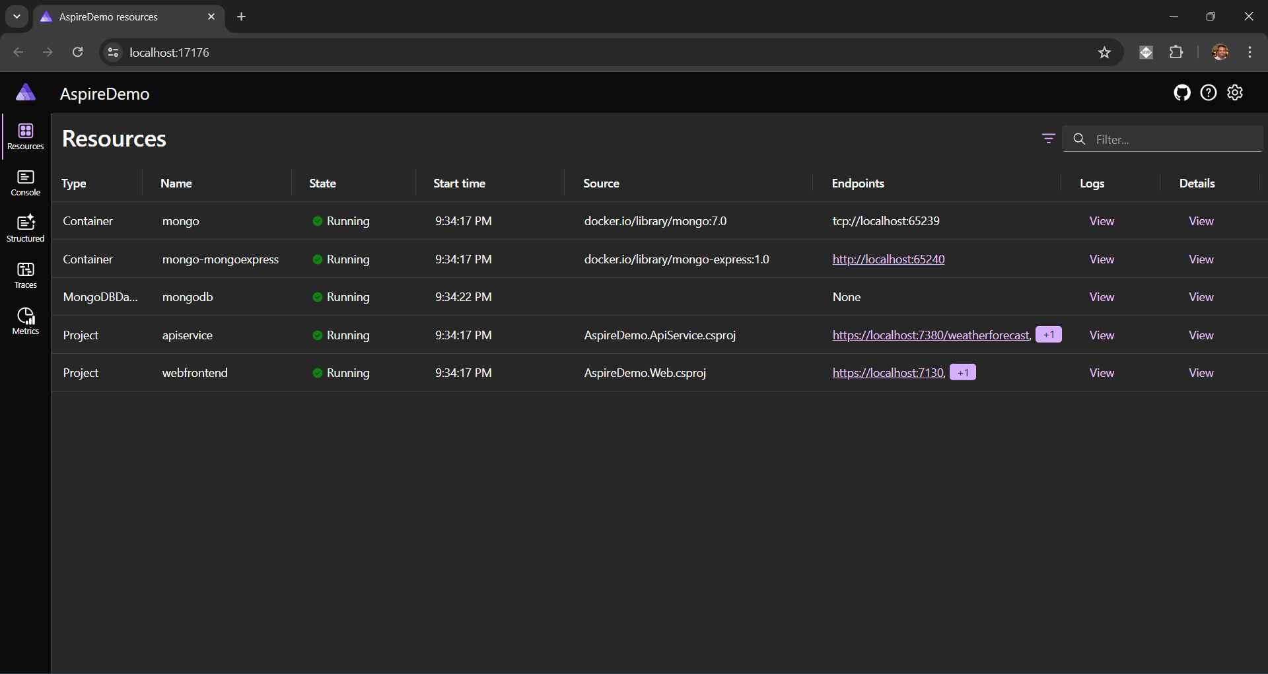The image size is (1268, 674).
Task: Open the GitHub repository icon
Action: (1182, 93)
